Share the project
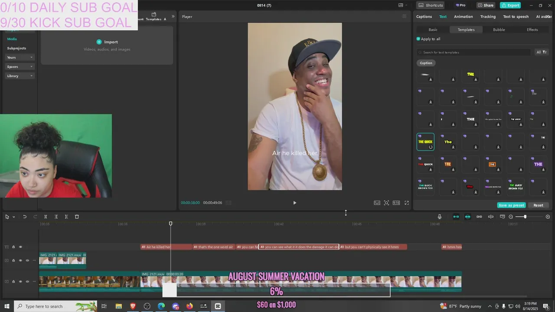Screen dimensions: 555x312 (486, 5)
